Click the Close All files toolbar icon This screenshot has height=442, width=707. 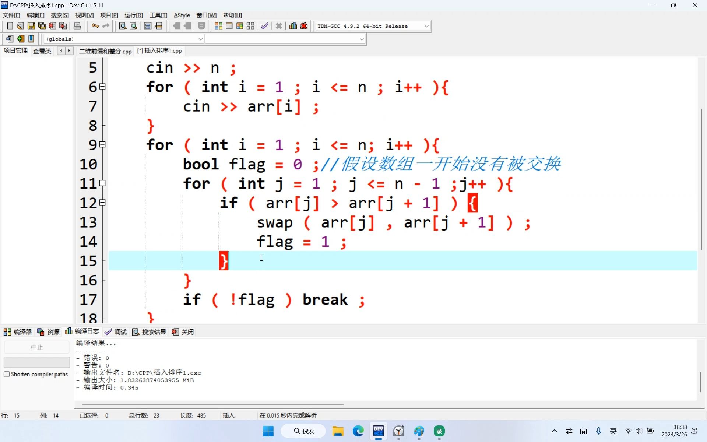coord(63,26)
